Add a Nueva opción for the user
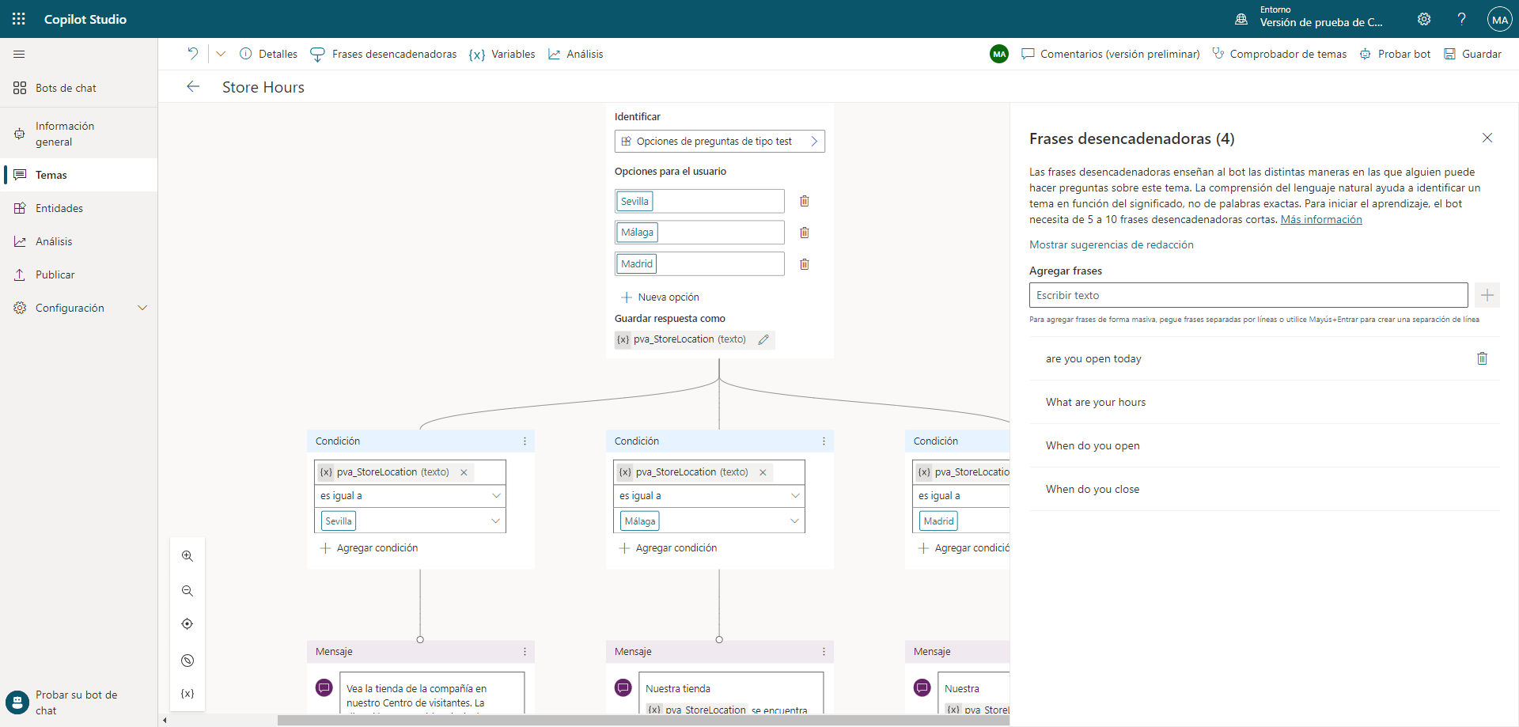The height and width of the screenshot is (727, 1519). point(660,297)
